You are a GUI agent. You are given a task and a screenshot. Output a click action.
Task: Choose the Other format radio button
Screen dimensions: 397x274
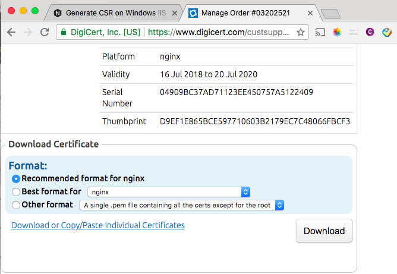coord(16,205)
